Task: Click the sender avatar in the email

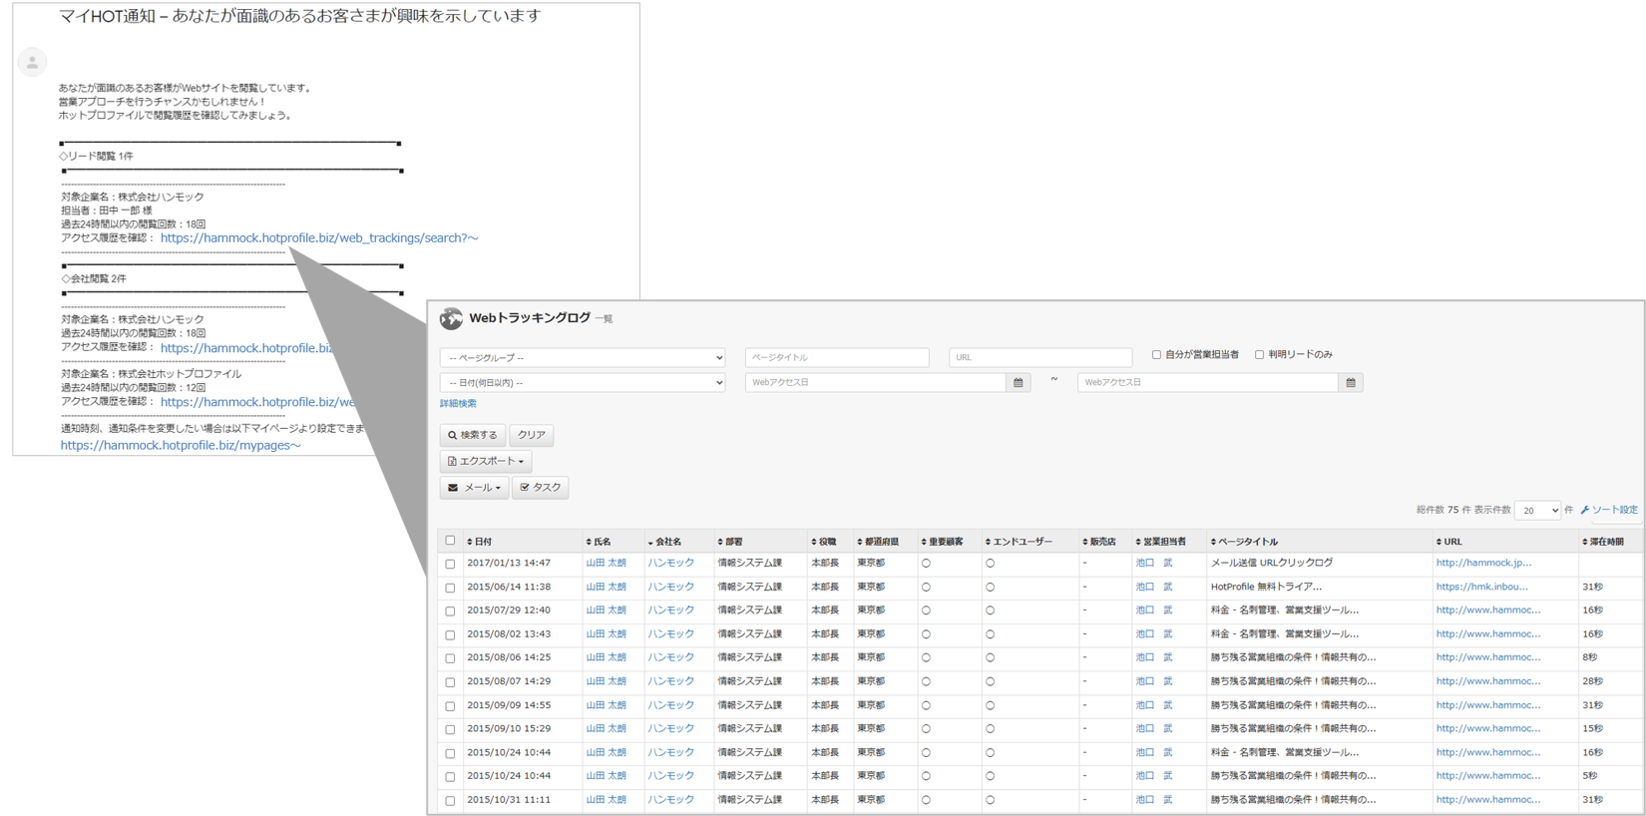Action: (x=32, y=63)
